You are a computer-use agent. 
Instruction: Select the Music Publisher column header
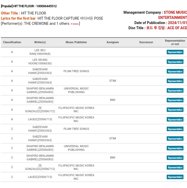pos(76,42)
